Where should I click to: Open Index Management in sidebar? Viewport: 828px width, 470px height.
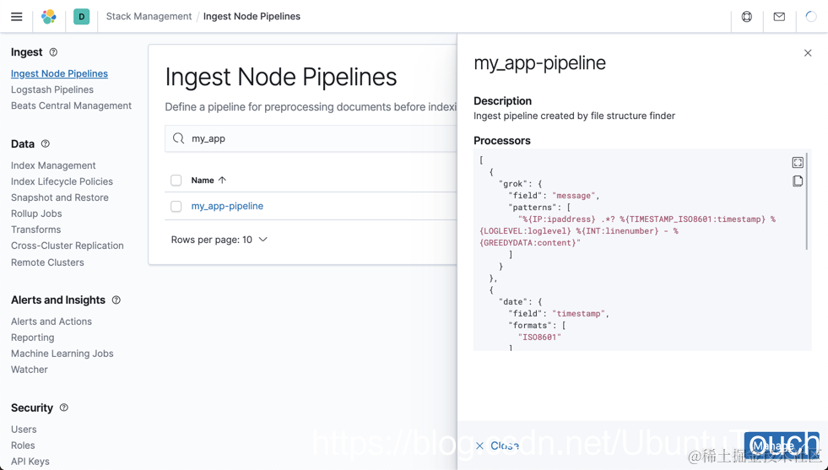53,165
